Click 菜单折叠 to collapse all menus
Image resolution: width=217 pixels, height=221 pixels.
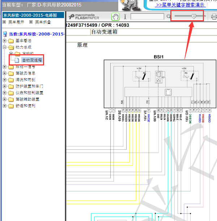[43, 22]
